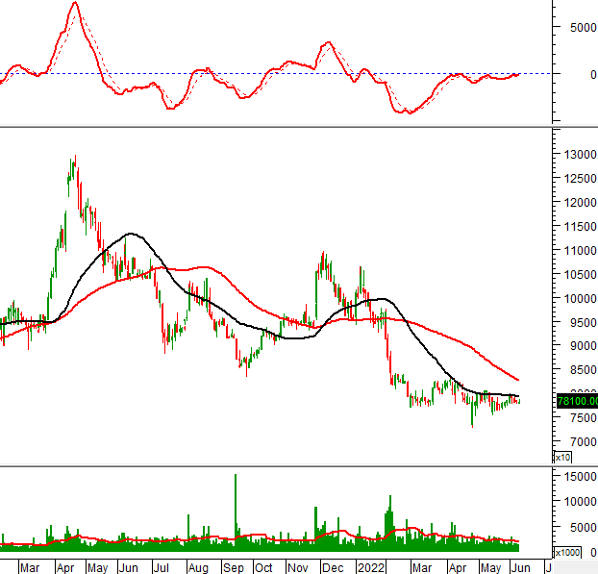Select the 5000 label on oscillator axis
Image resolution: width=598 pixels, height=574 pixels.
coord(579,27)
